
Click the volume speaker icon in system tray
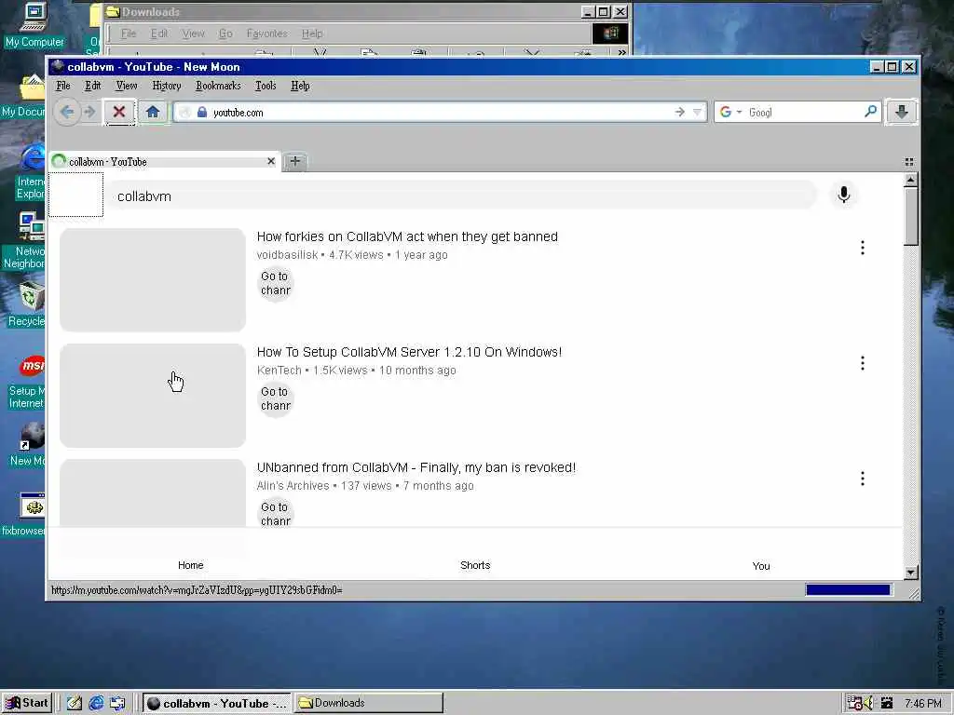[867, 703]
